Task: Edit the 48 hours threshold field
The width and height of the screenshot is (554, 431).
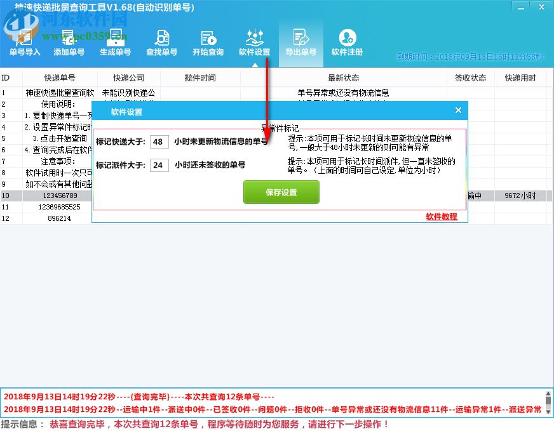Action: [159, 142]
